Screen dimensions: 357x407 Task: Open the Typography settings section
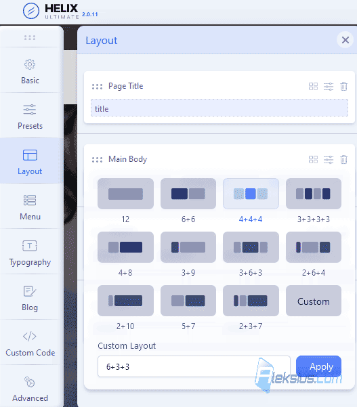pos(30,252)
